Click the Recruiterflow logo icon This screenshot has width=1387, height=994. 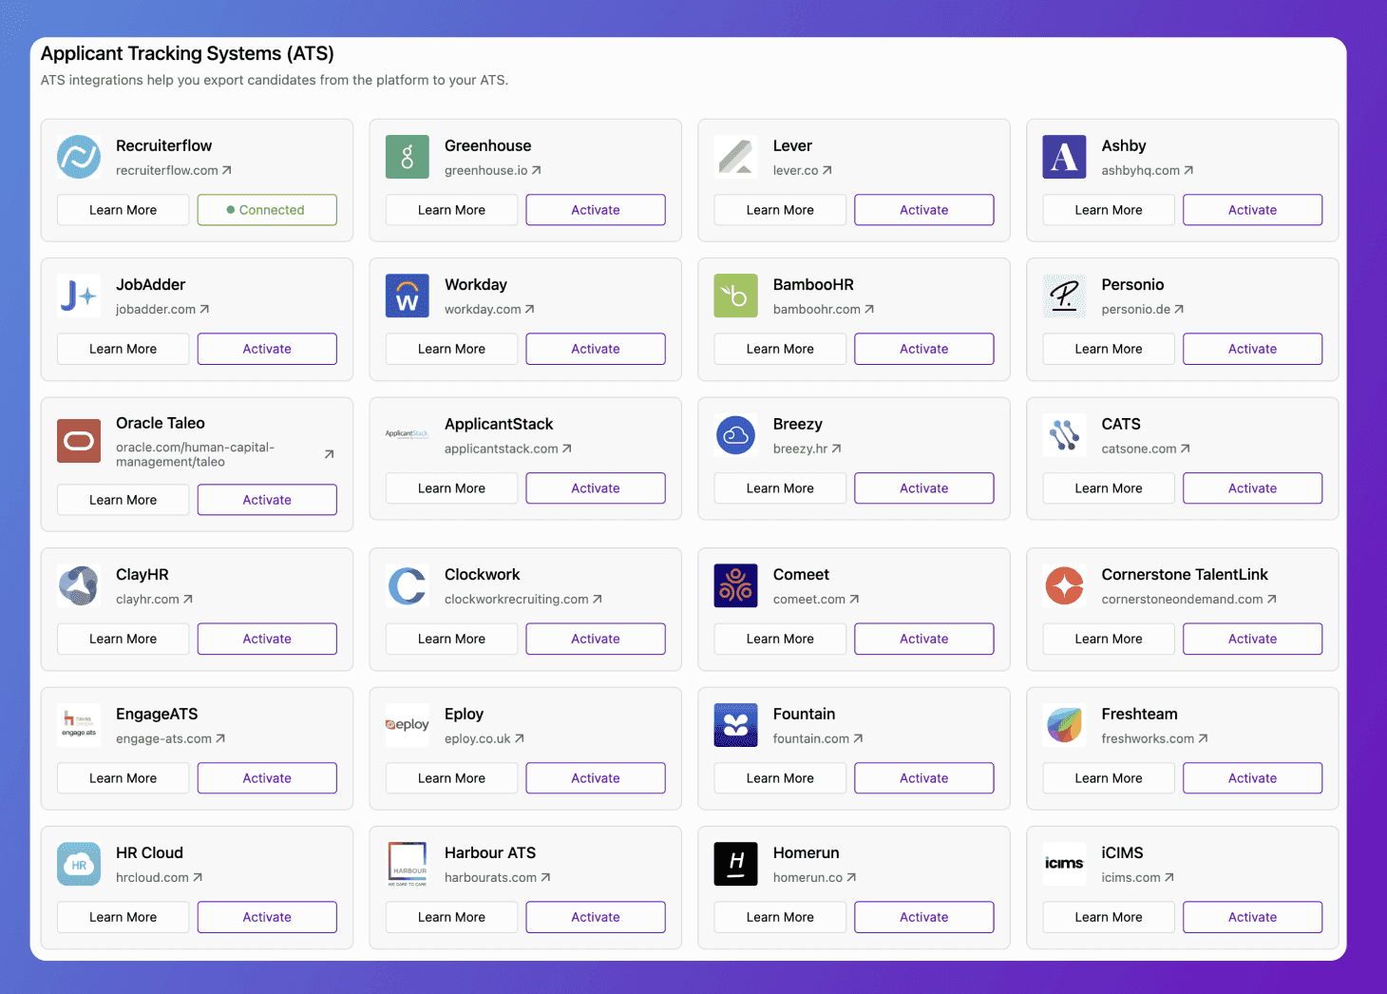79,157
